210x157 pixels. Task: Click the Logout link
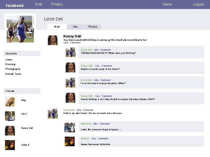coord(199,4)
